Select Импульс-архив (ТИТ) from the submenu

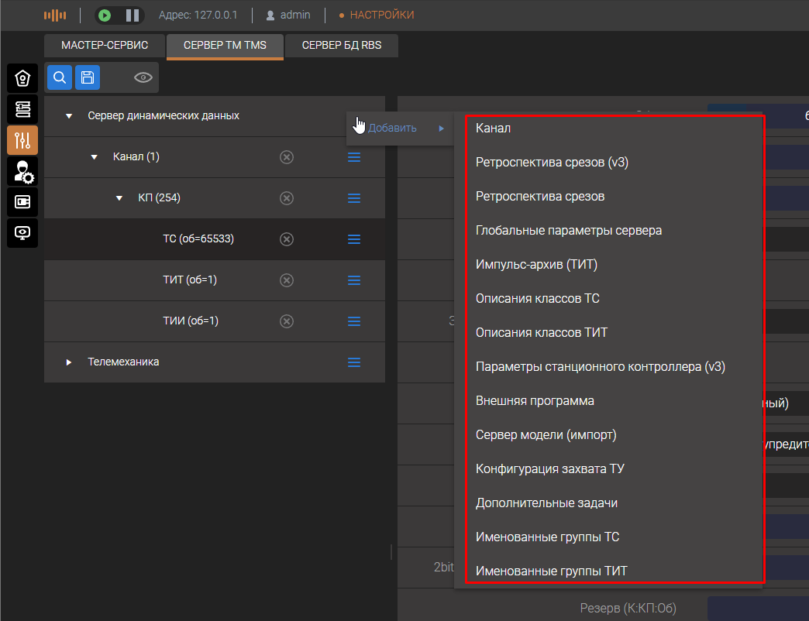536,265
